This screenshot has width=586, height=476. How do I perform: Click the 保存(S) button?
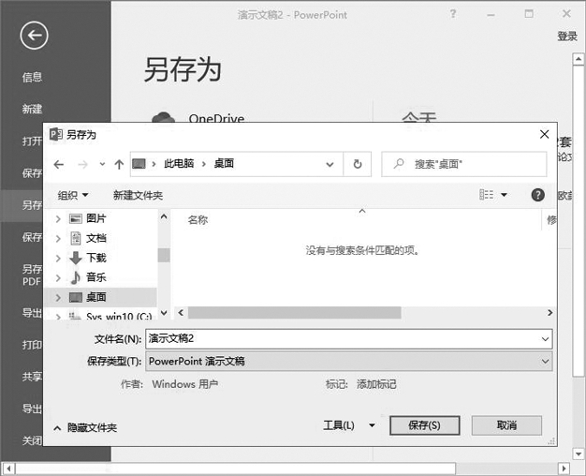[425, 425]
